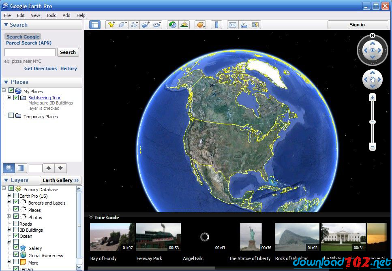Click the zoom slider handle
This screenshot has width=392, height=271.
(373, 122)
